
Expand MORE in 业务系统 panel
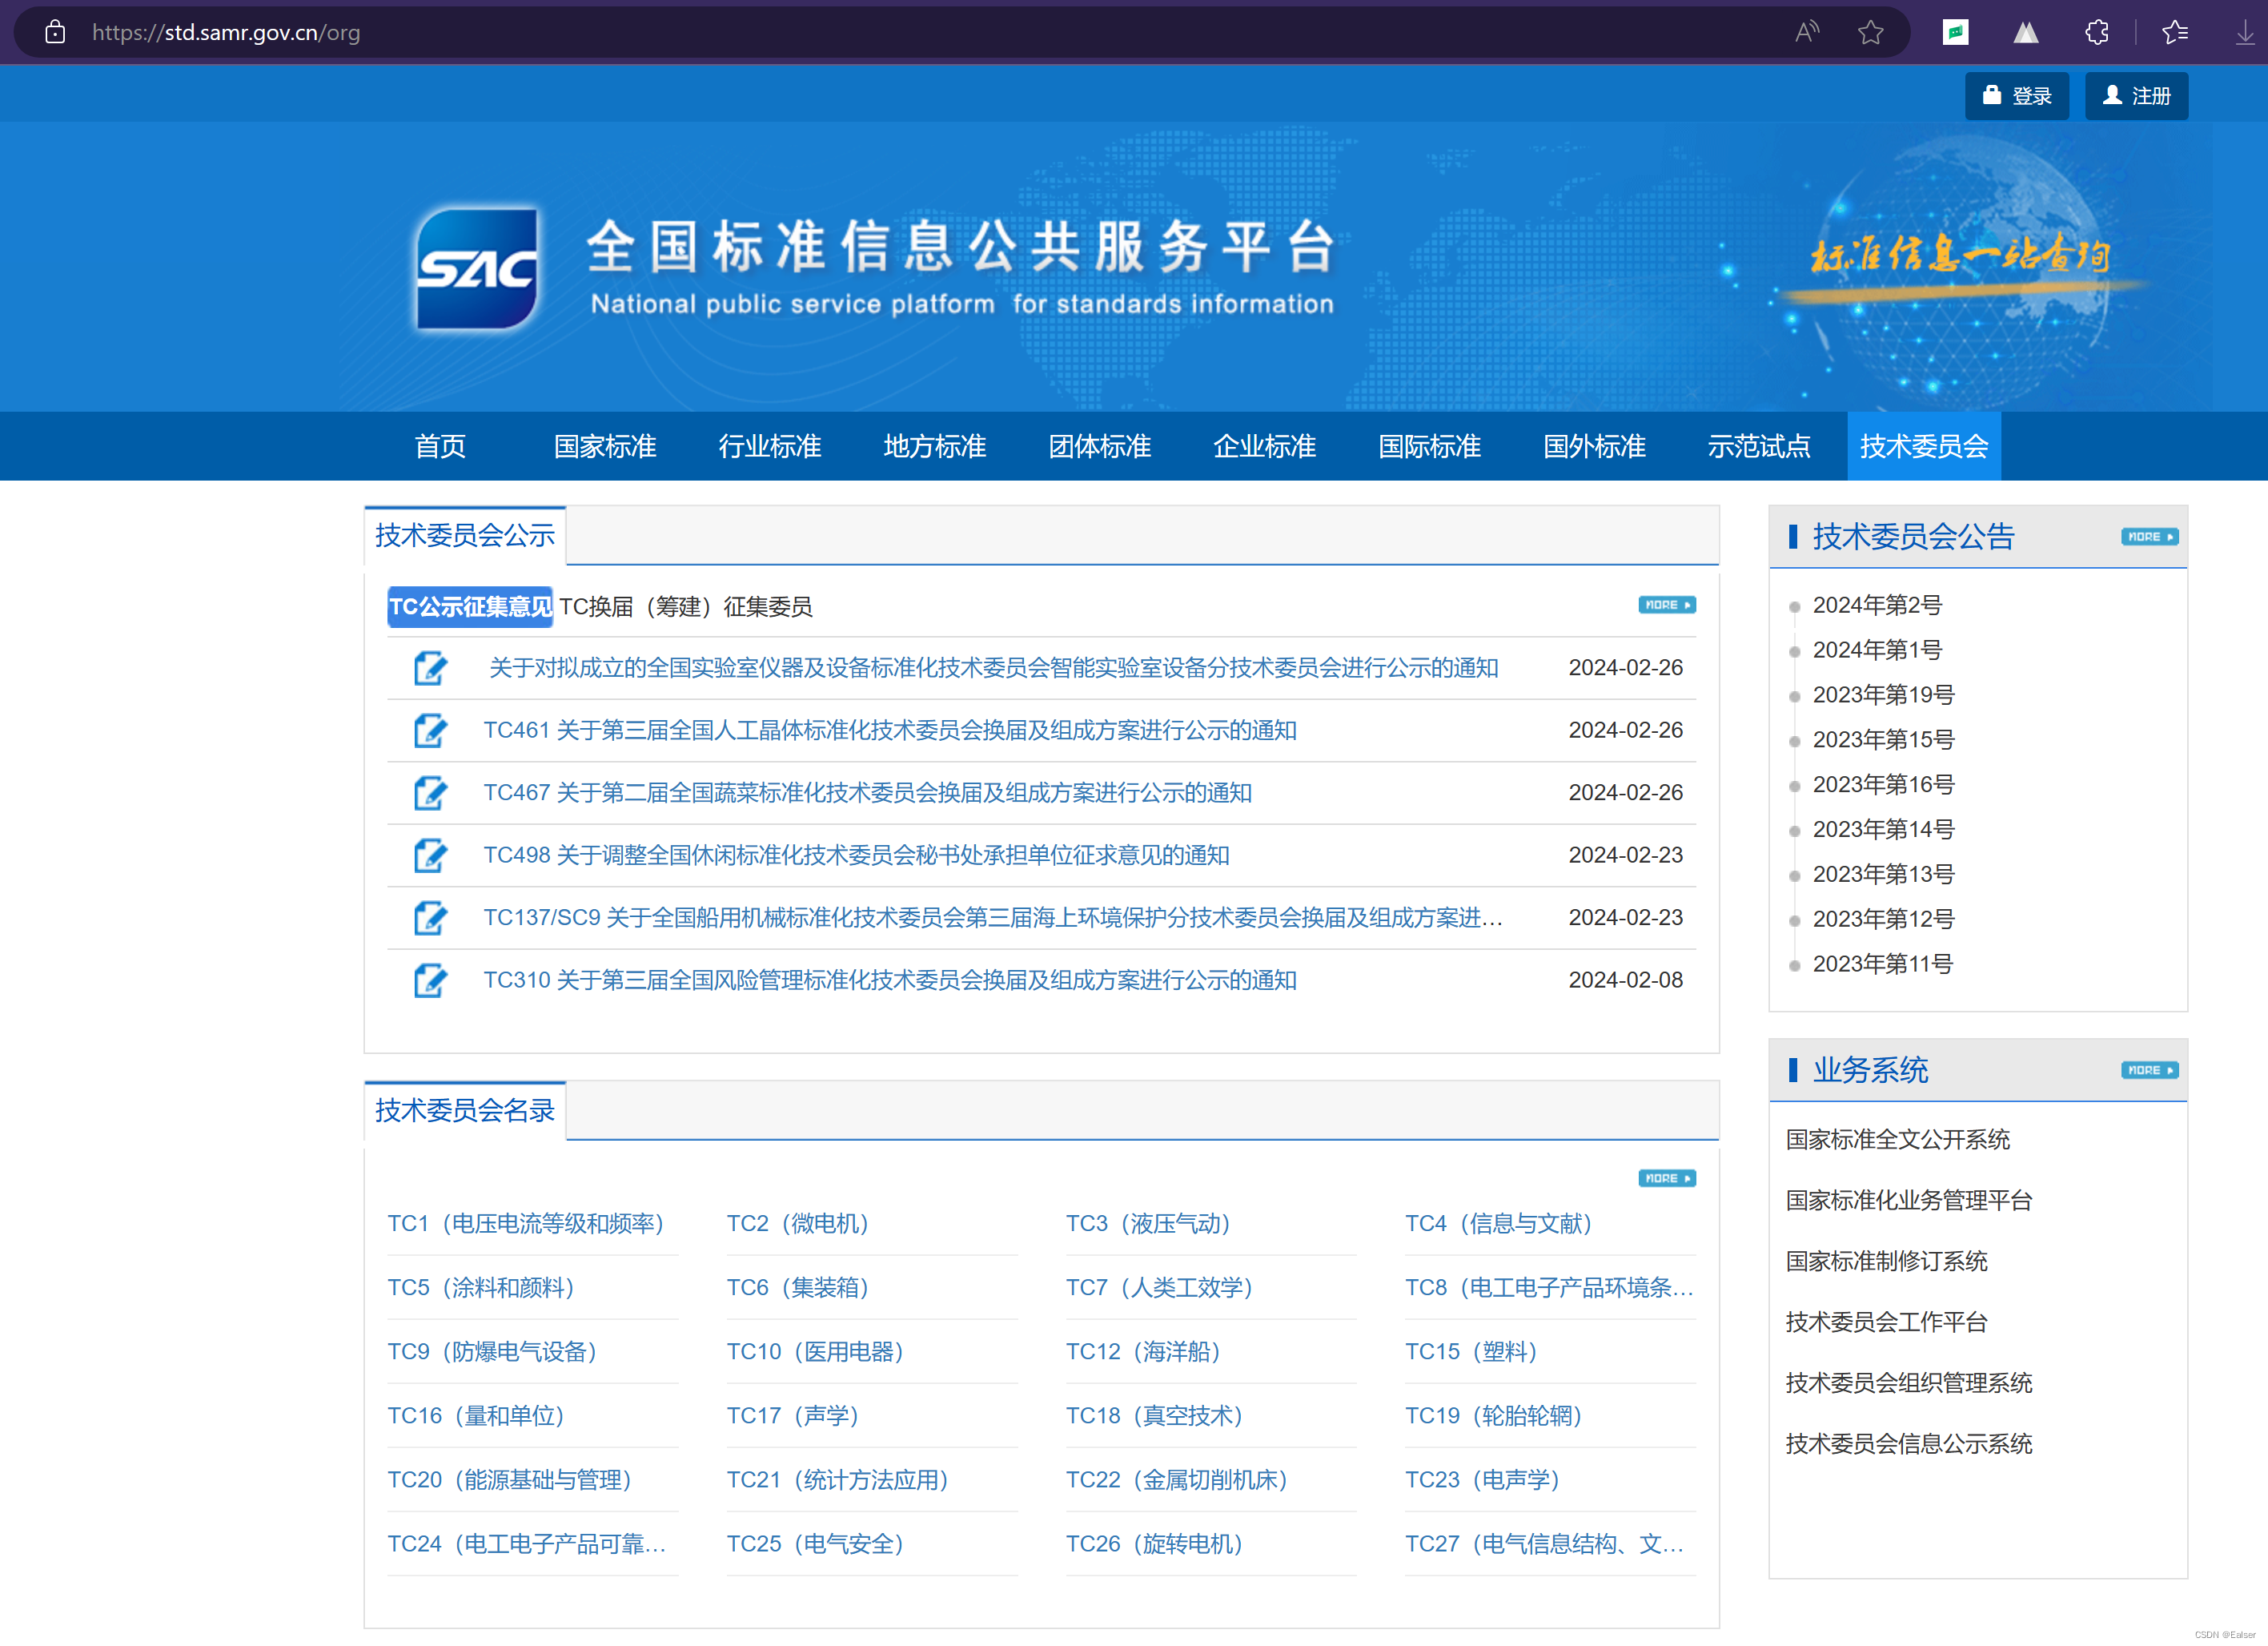point(2149,1071)
